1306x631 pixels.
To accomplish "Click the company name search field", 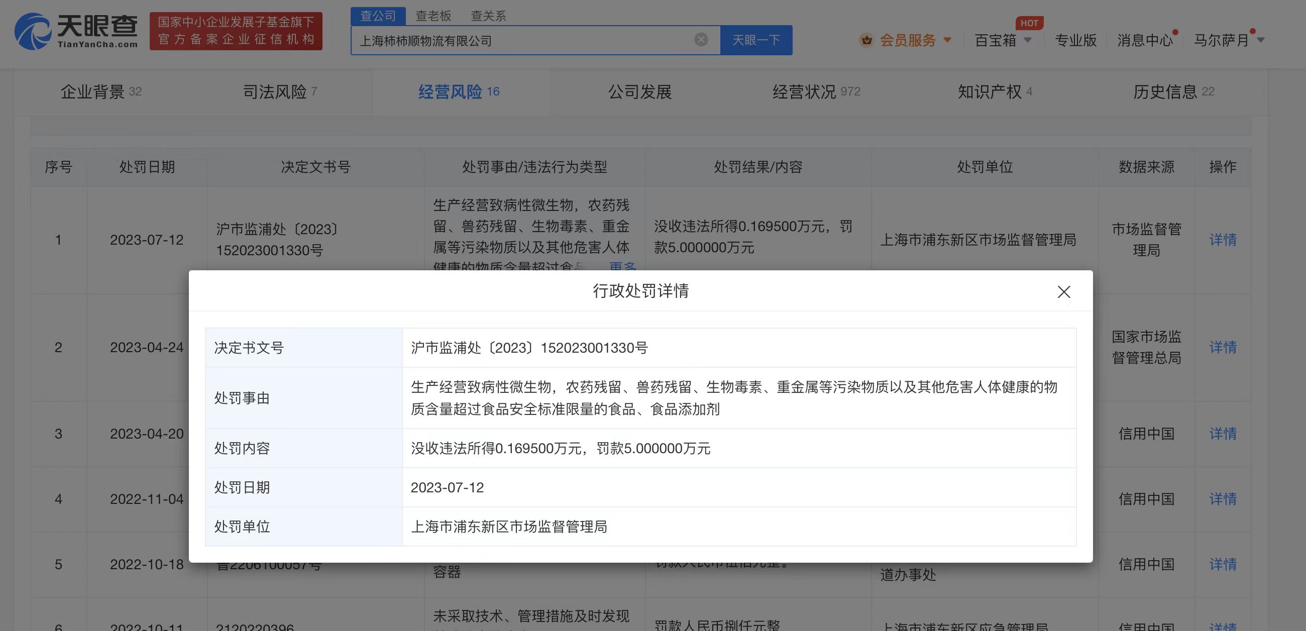I will click(522, 41).
